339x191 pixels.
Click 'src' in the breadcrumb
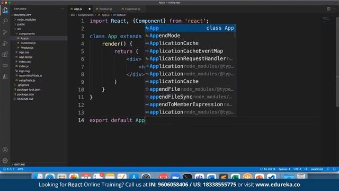[x=73, y=15]
